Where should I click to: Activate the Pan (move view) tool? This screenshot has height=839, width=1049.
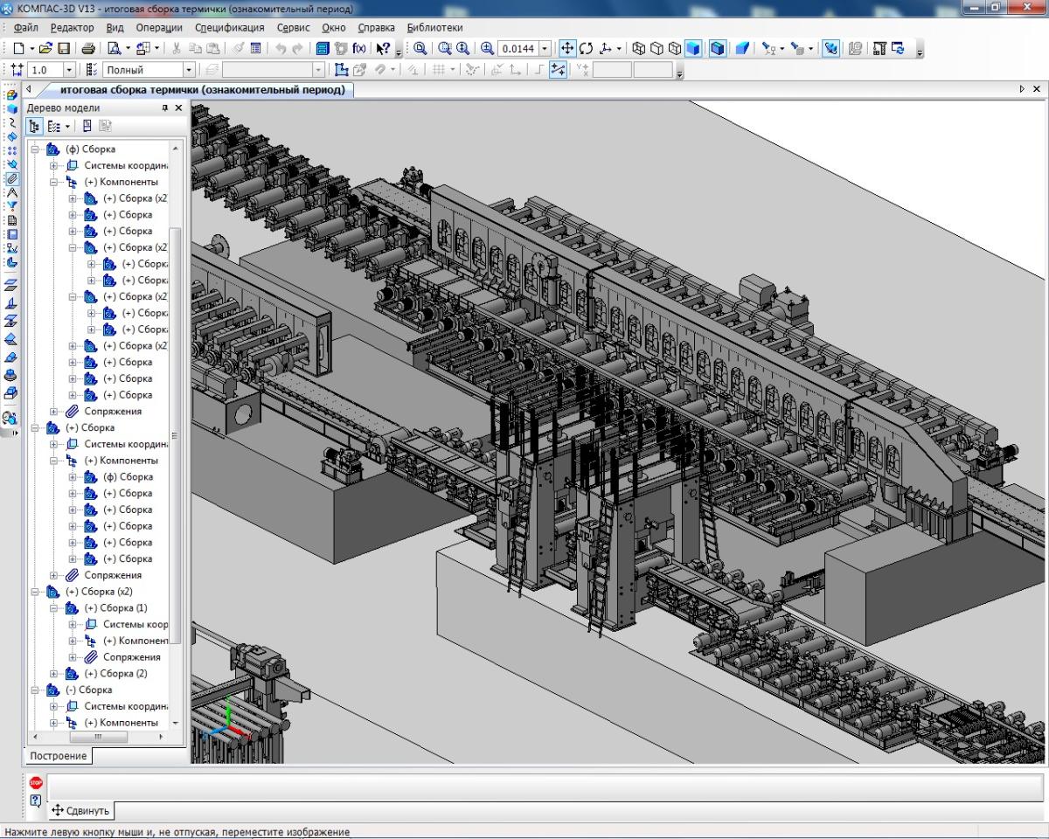pos(566,49)
